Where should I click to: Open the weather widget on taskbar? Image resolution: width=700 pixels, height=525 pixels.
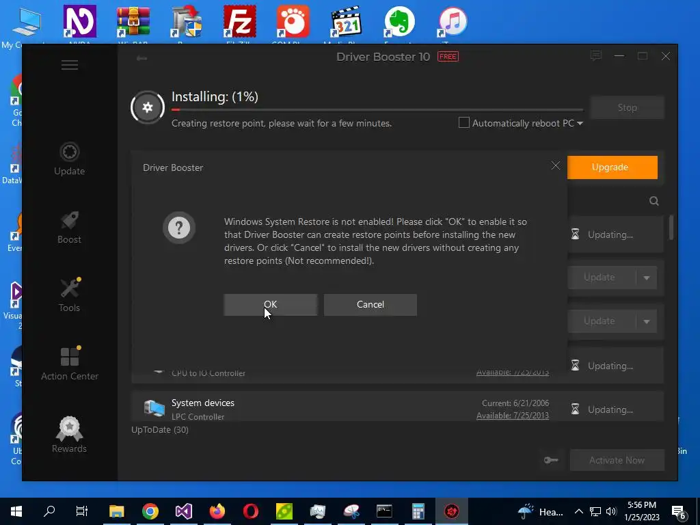[540, 511]
